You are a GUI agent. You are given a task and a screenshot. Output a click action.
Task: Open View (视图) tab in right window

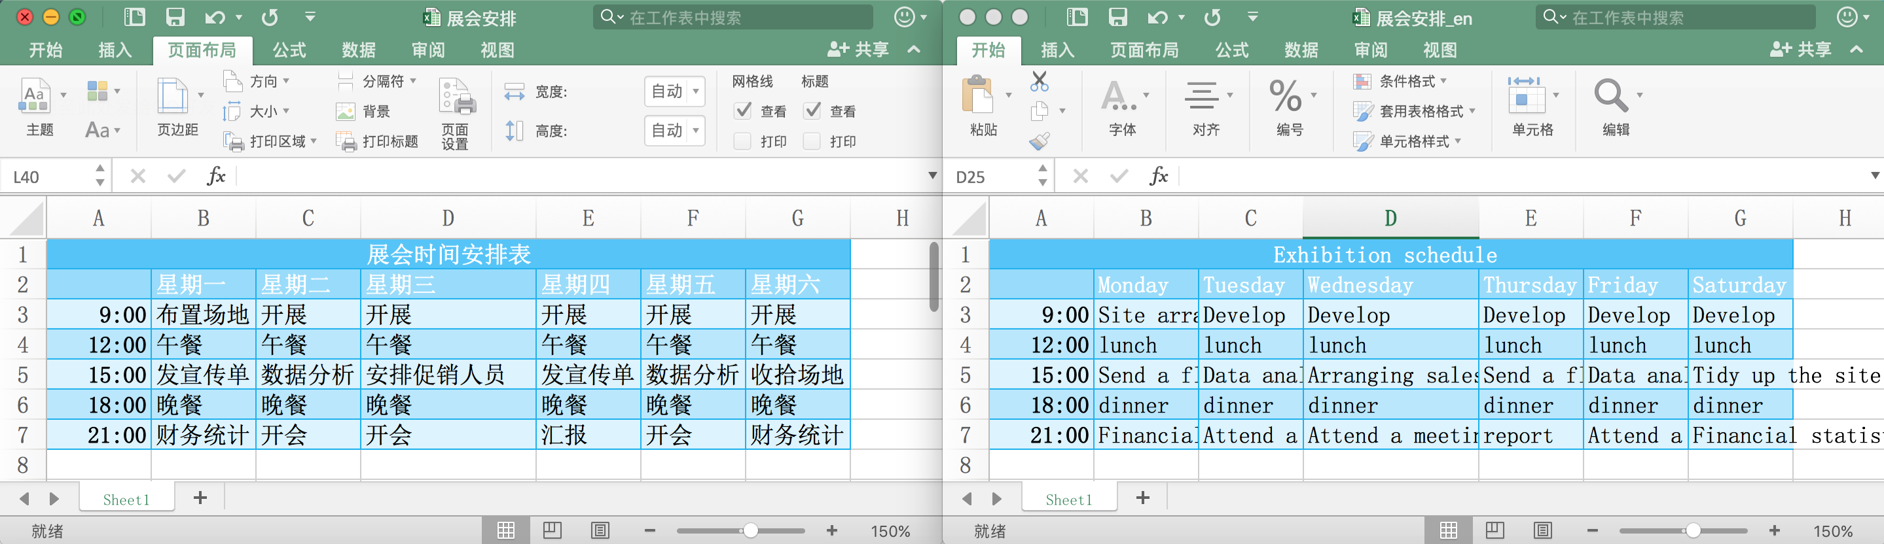tap(1440, 50)
